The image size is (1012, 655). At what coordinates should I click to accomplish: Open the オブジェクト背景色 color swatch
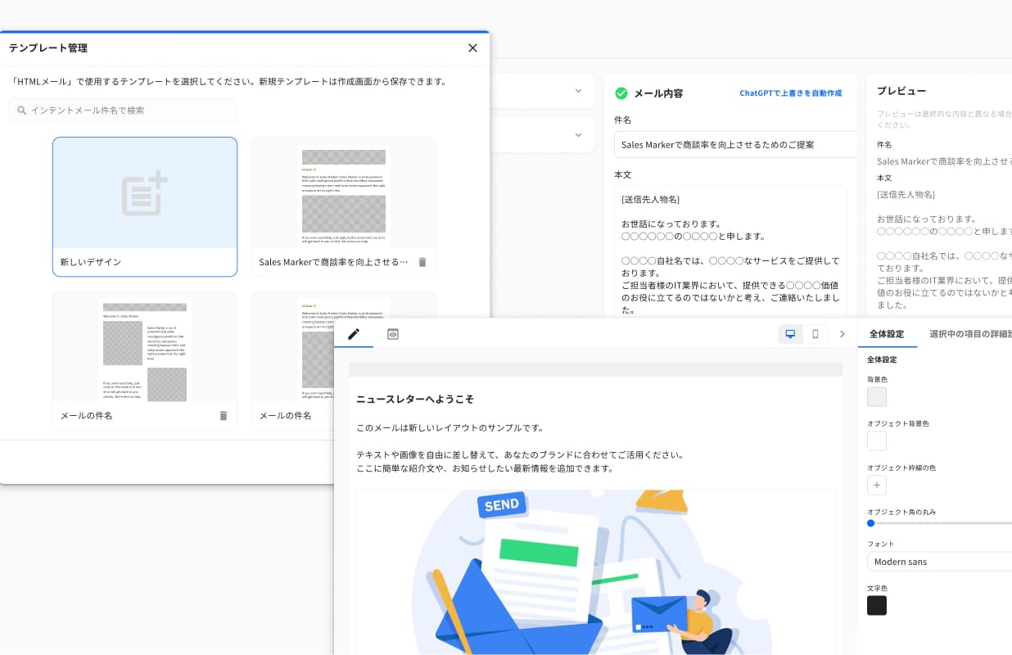[877, 440]
